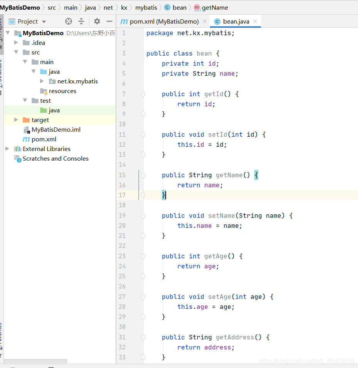Image resolution: width=358 pixels, height=368 pixels.
Task: Click main breadcrumb
Action: coord(71,7)
